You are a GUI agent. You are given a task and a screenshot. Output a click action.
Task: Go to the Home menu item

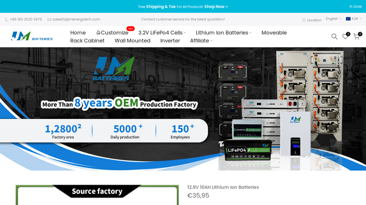click(x=78, y=33)
